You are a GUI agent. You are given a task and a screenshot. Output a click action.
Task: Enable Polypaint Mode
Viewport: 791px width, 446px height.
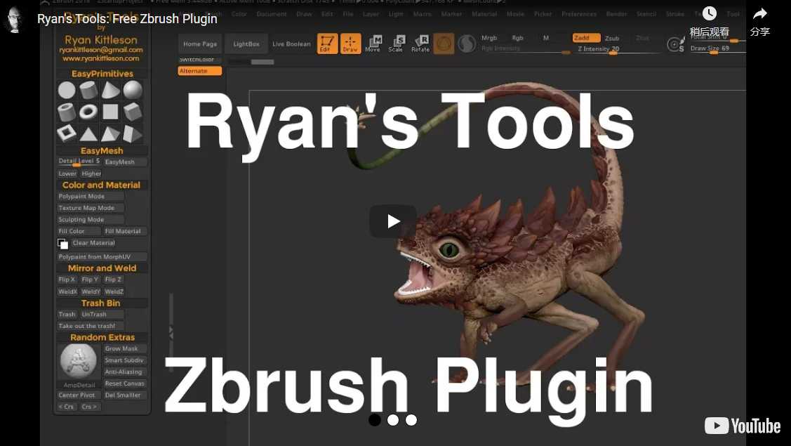pyautogui.click(x=91, y=197)
